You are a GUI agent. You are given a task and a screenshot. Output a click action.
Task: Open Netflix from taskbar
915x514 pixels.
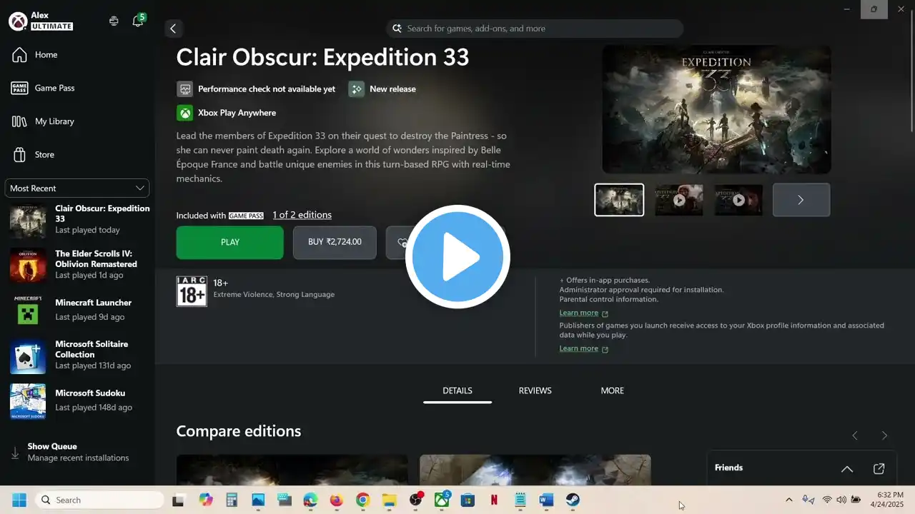point(494,500)
